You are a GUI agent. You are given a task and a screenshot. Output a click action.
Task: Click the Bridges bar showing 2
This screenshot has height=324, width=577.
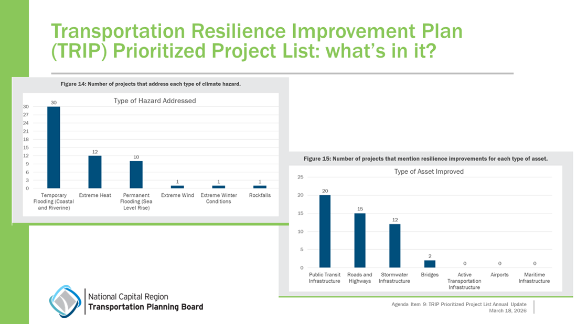point(430,264)
